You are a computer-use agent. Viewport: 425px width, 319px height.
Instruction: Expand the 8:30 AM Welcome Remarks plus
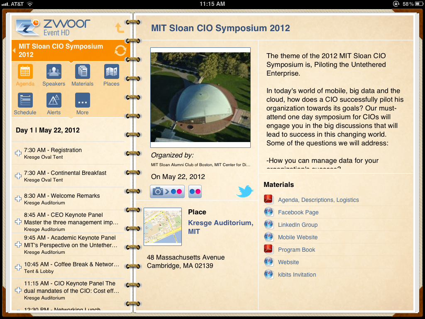pyautogui.click(x=18, y=199)
